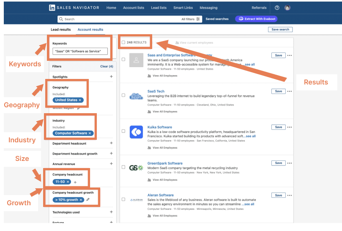Click the placeholder company logo

coord(136,60)
